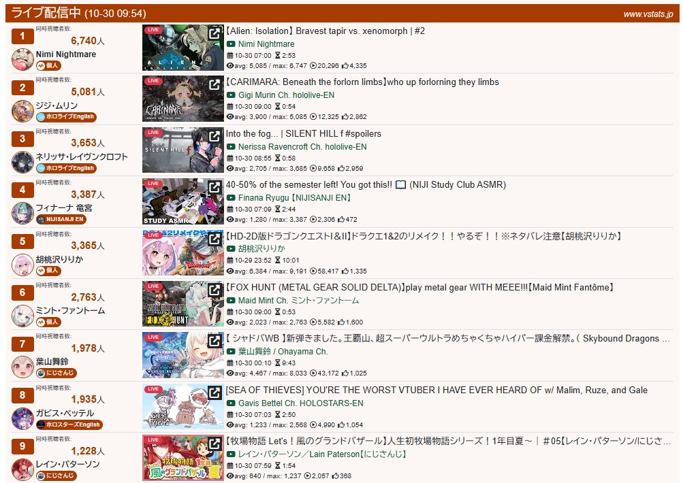The height and width of the screenshot is (483, 683).
Task: Open the シャドバWB Skybound Dragons stream title
Action: point(448,339)
